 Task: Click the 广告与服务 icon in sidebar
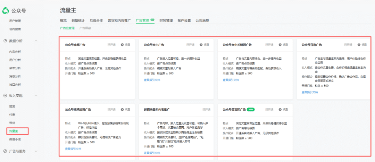pyautogui.click(x=5, y=151)
